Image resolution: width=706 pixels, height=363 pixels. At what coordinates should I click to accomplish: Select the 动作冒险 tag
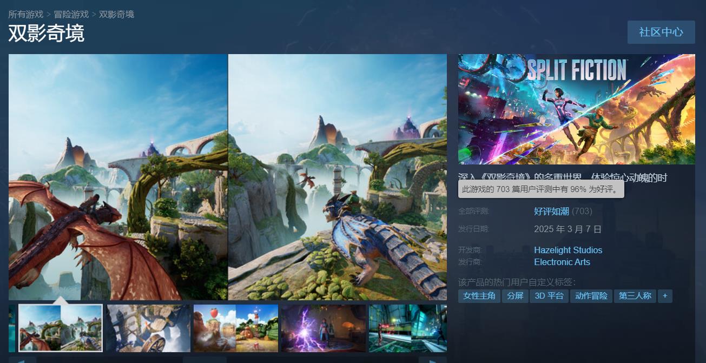pos(591,296)
